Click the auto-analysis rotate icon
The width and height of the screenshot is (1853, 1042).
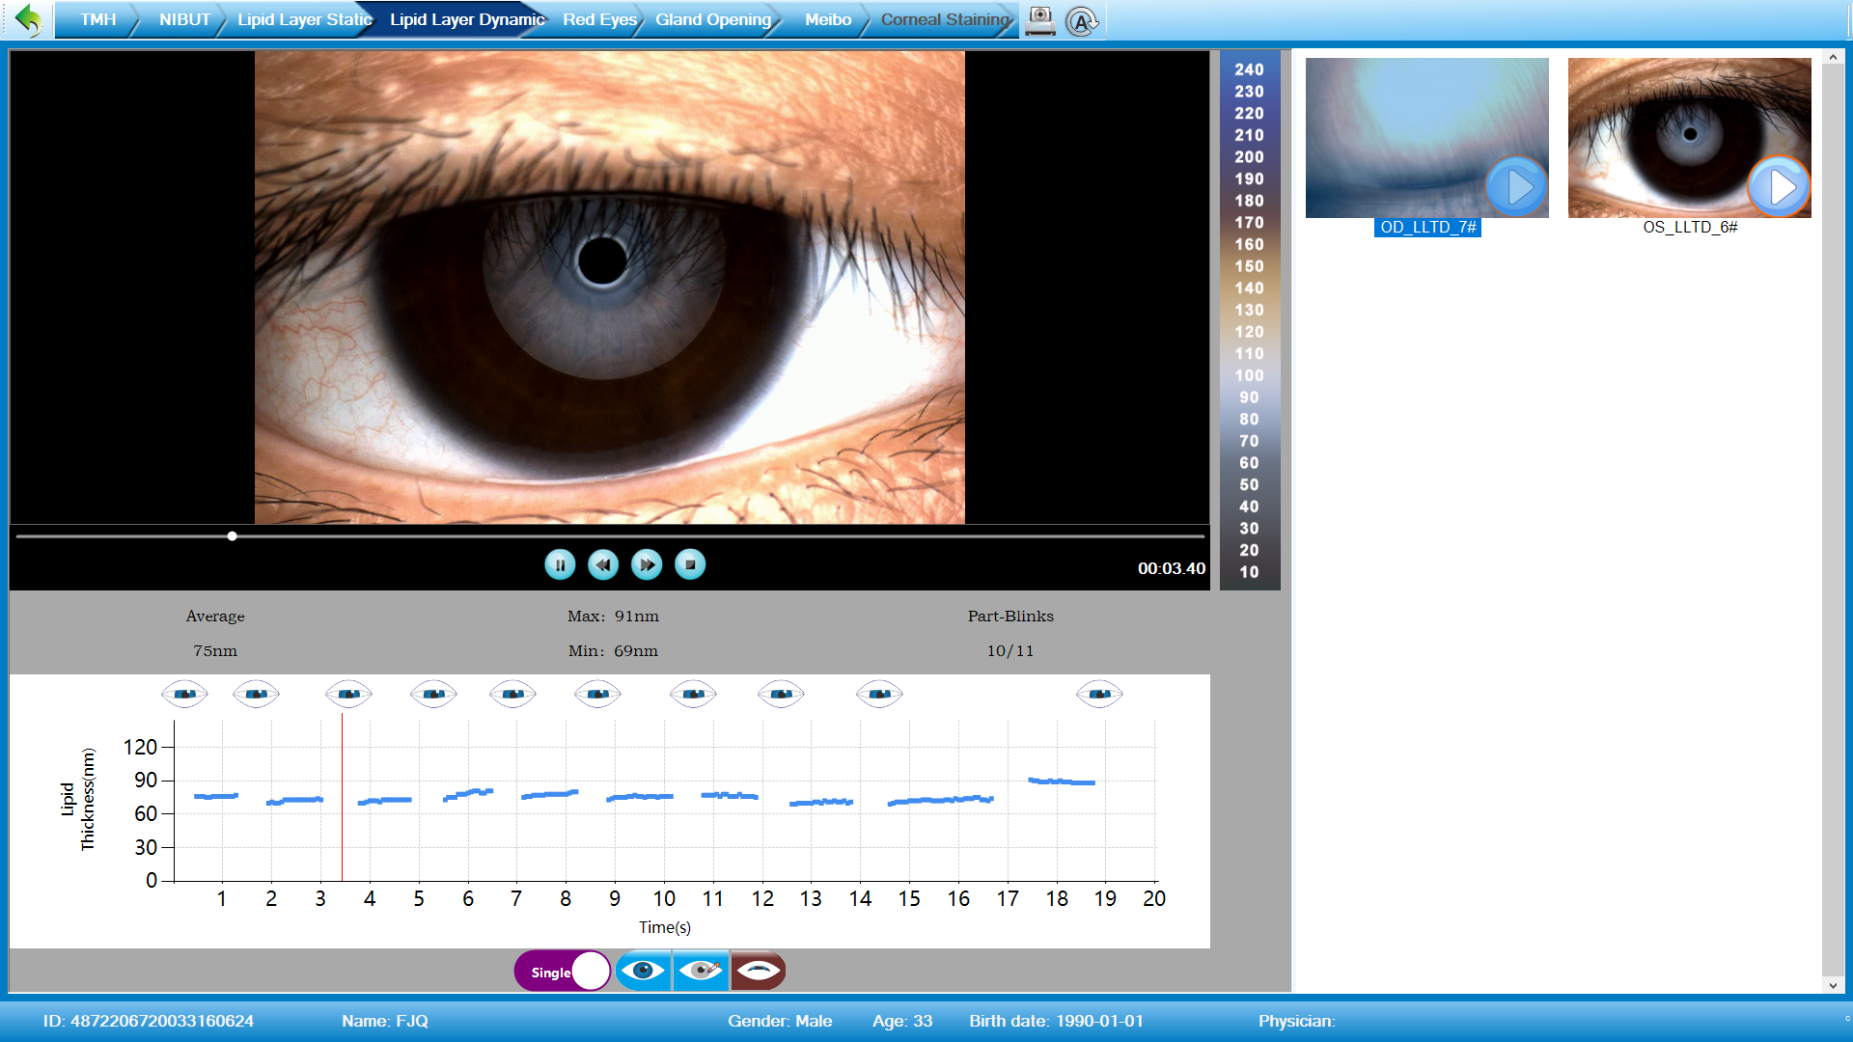coord(1082,20)
